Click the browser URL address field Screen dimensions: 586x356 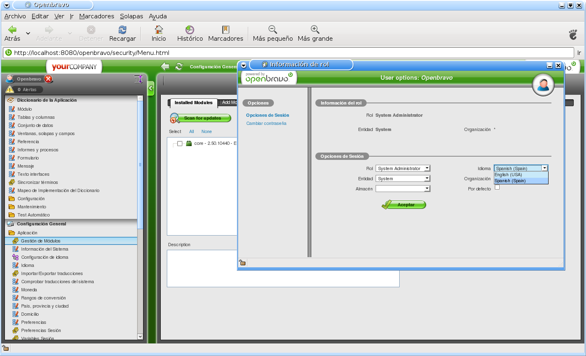pyautogui.click(x=285, y=52)
